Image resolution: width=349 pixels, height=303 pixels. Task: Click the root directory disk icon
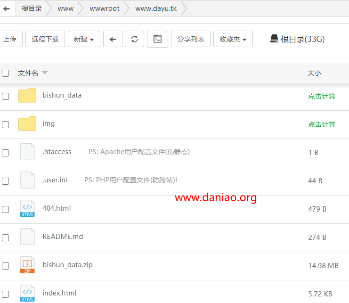[274, 39]
